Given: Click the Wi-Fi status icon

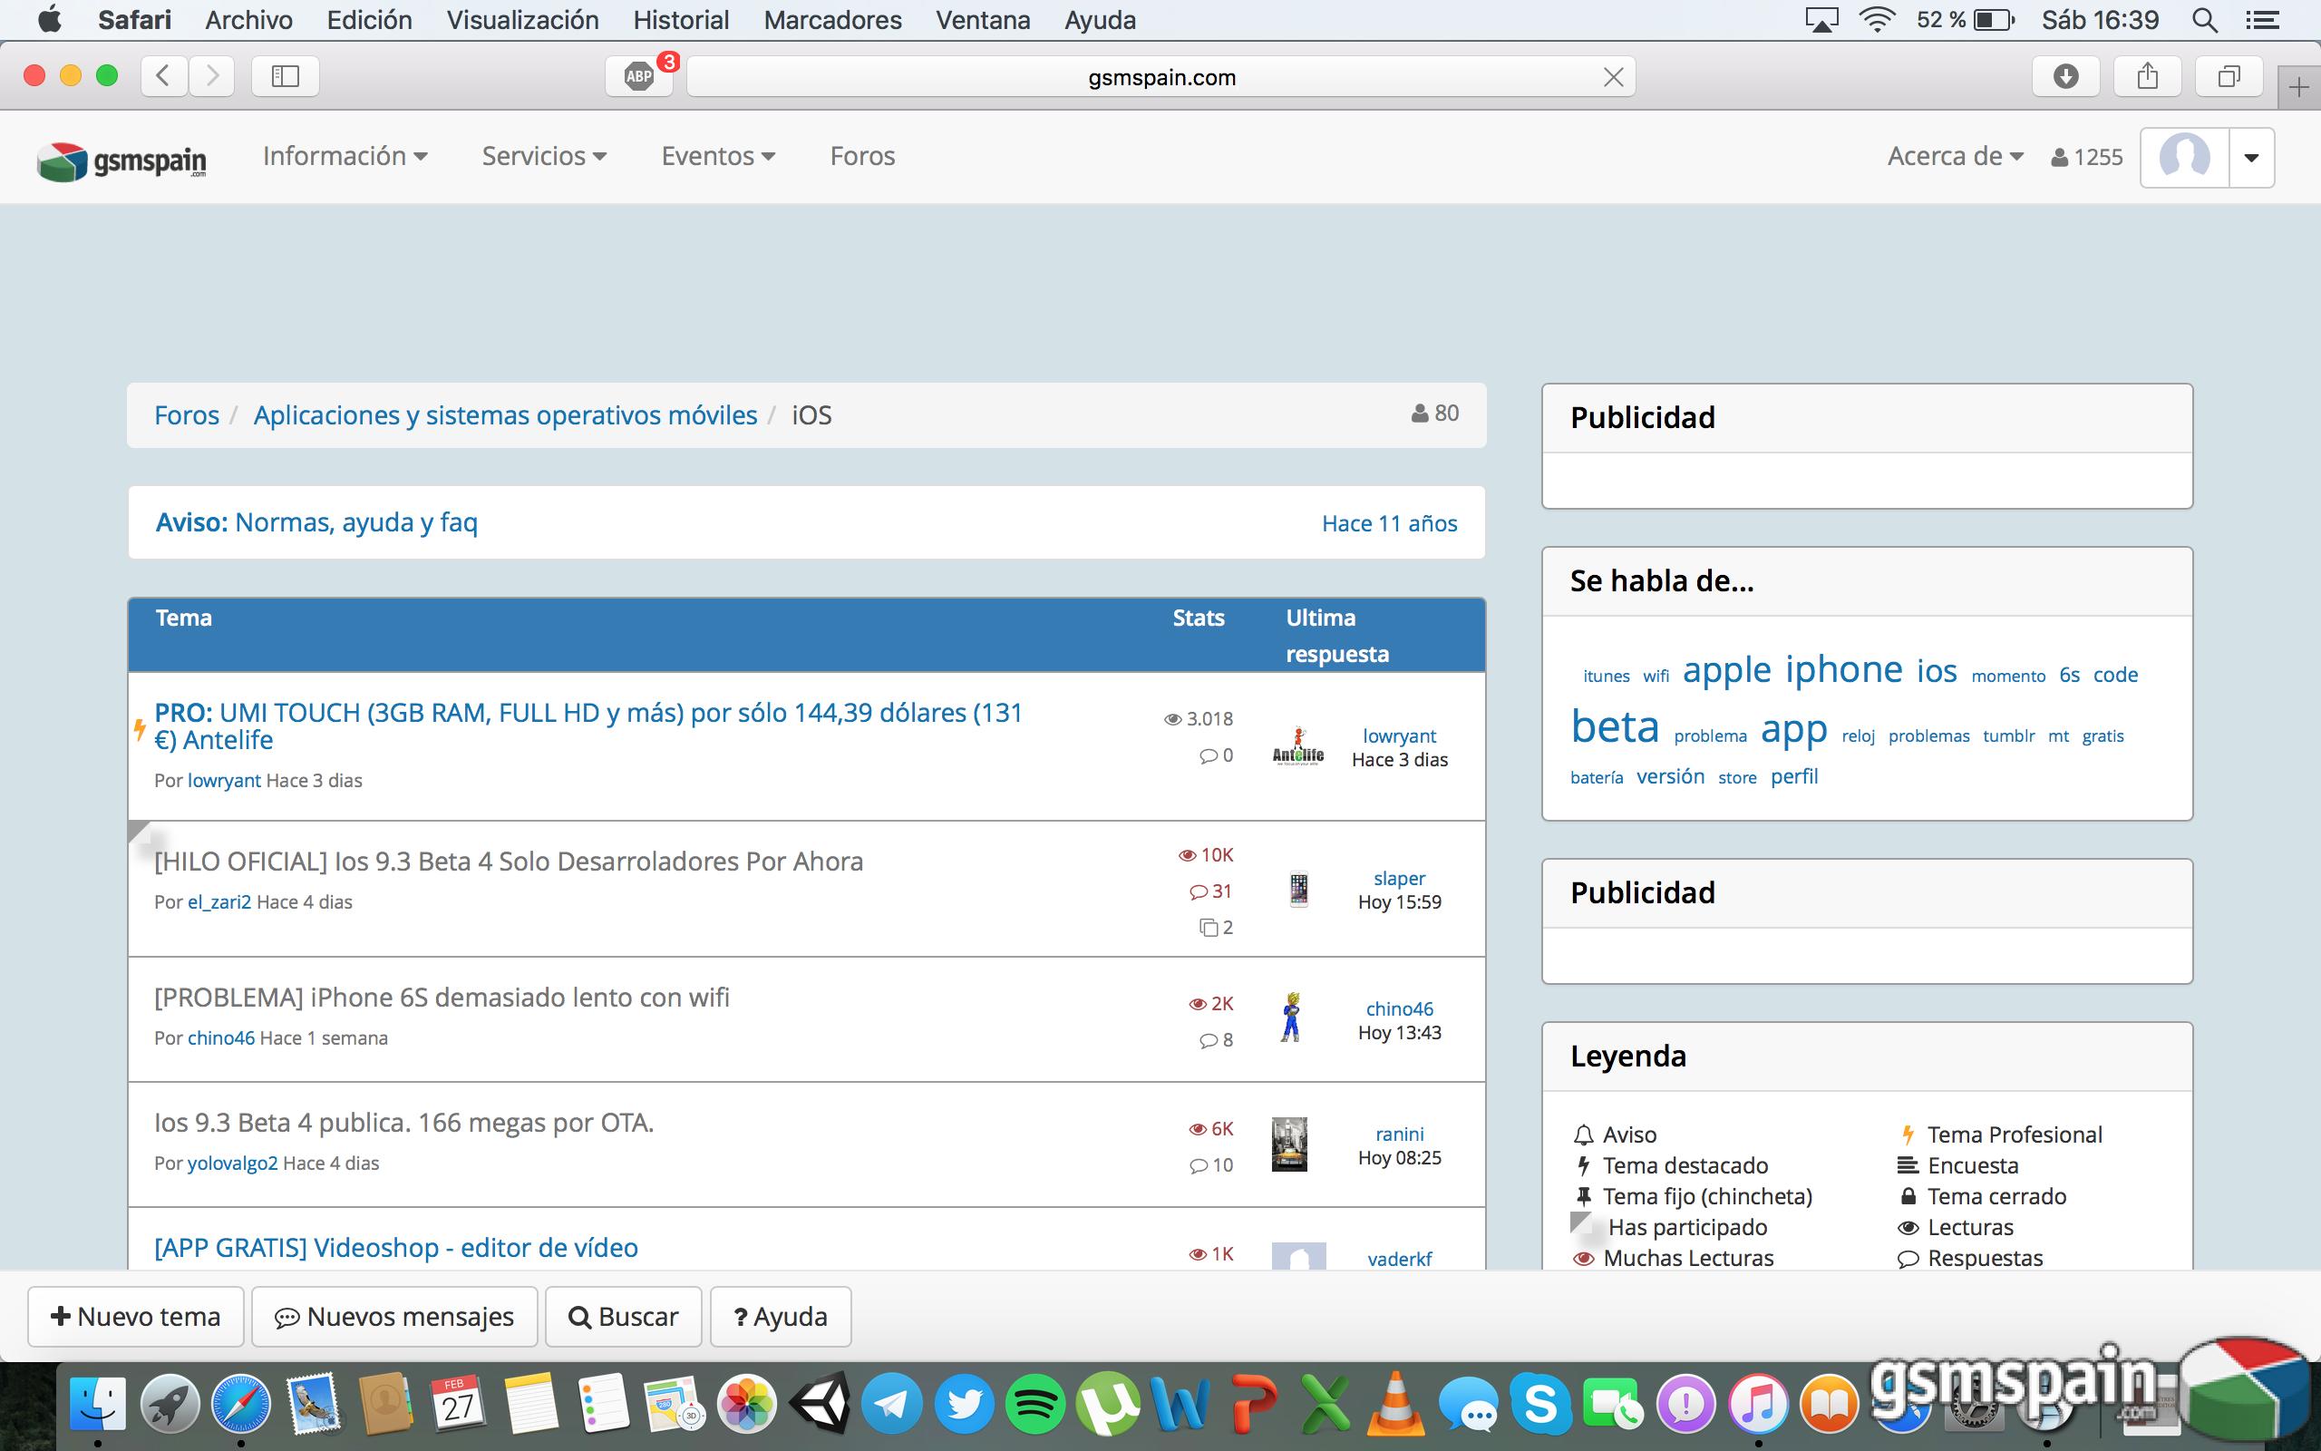Looking at the screenshot, I should coord(1876,20).
